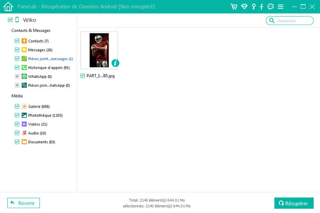Click the Photothèque picture icon
This screenshot has height=213, width=320.
coord(24,115)
